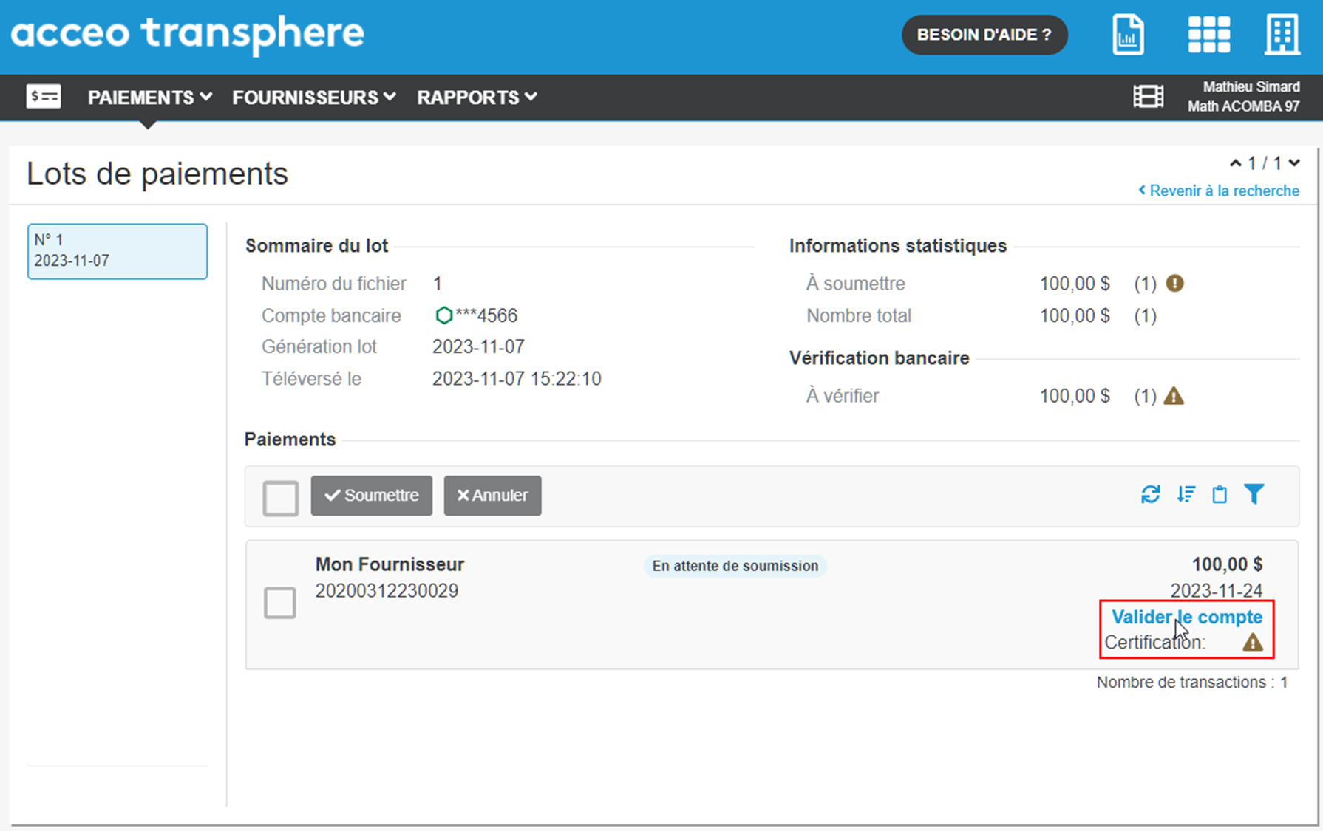Expand the PAIEMENTS menu
Viewport: 1323px width, 831px height.
(x=150, y=98)
